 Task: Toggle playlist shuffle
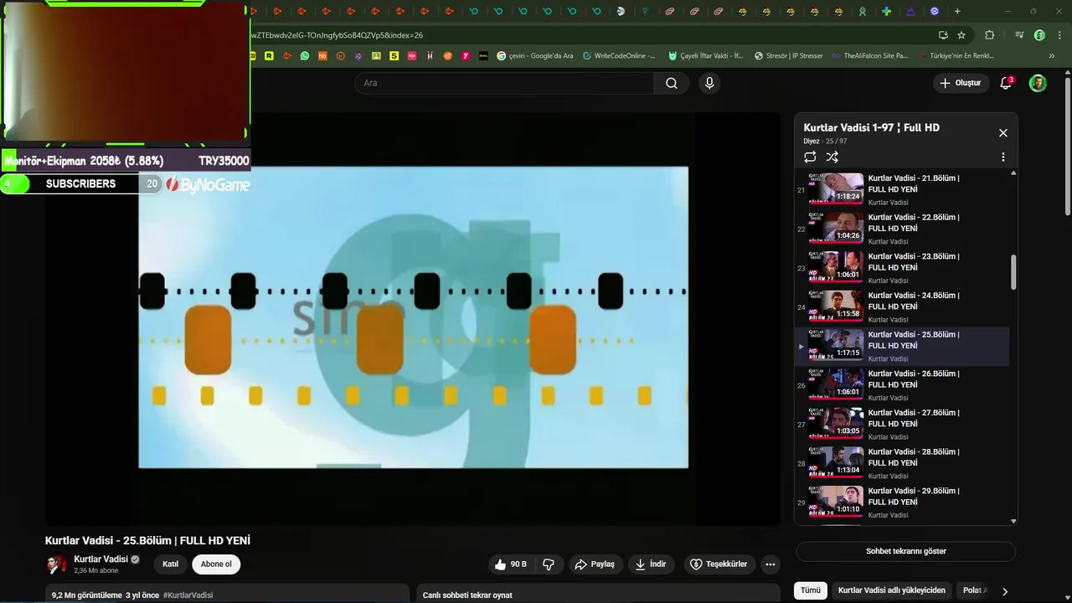832,157
